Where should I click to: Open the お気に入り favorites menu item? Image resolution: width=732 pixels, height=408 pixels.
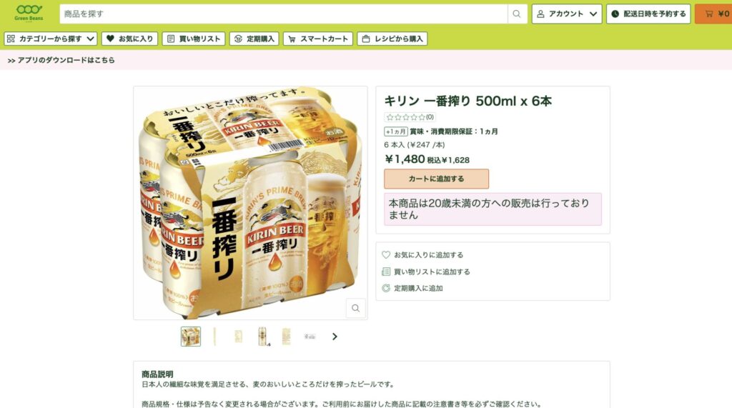tap(130, 39)
